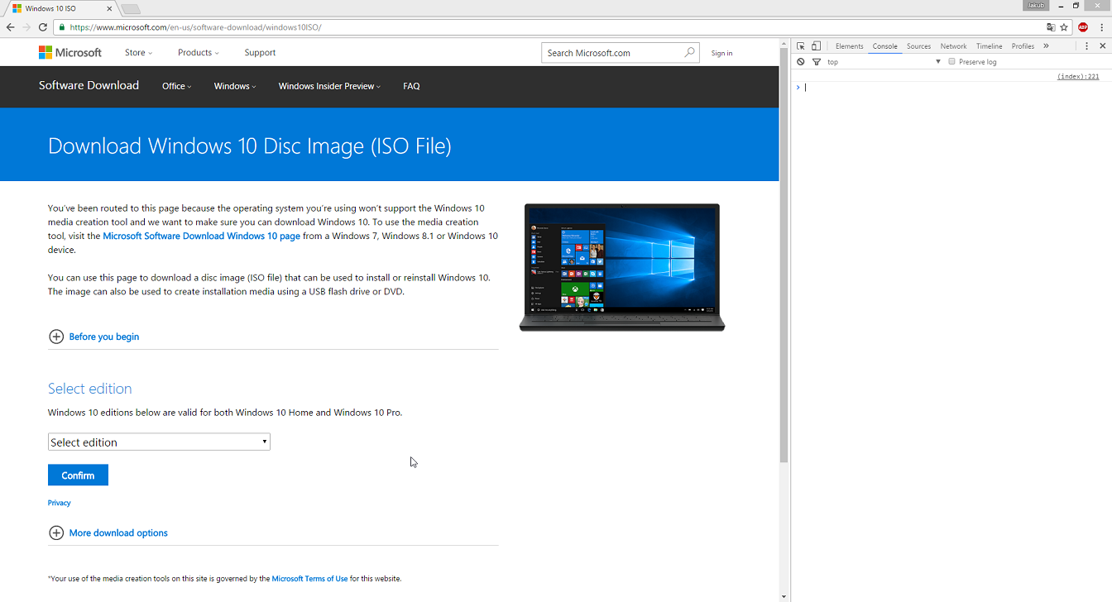Open the Products menu
The width and height of the screenshot is (1112, 602).
coord(198,53)
